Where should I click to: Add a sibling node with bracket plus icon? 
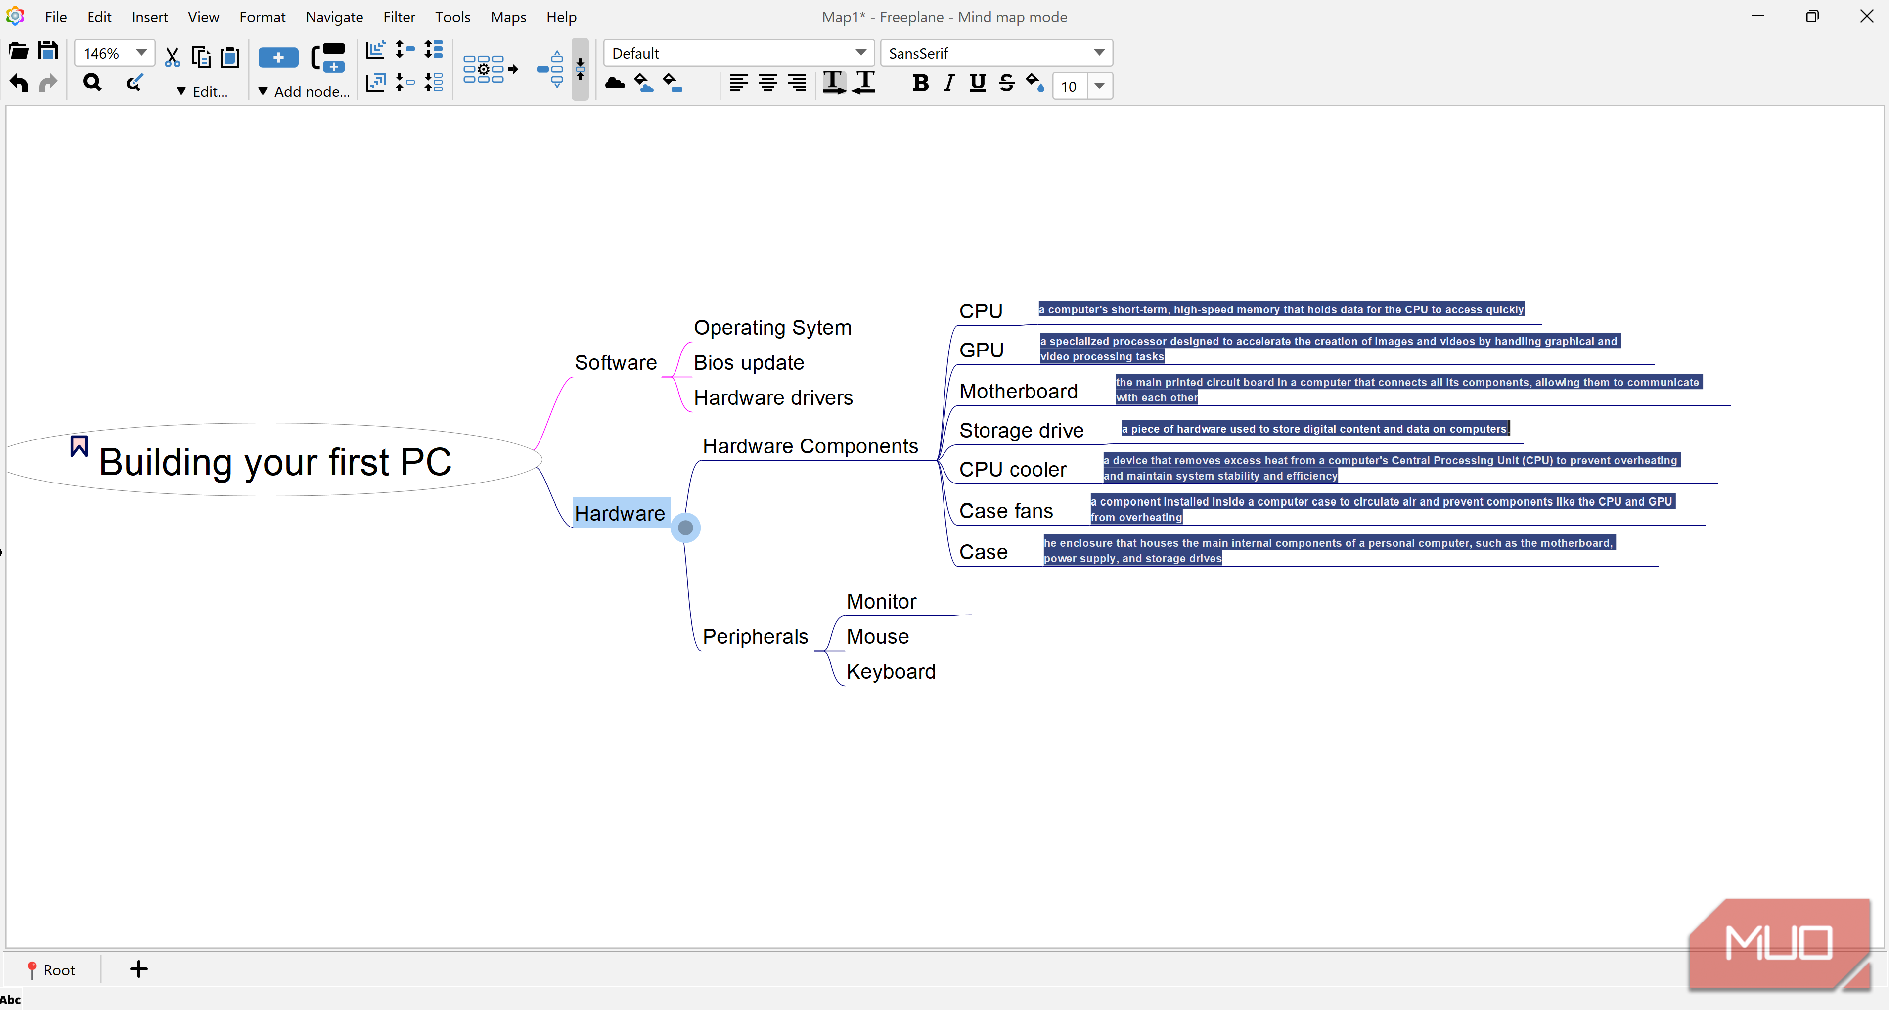(328, 57)
